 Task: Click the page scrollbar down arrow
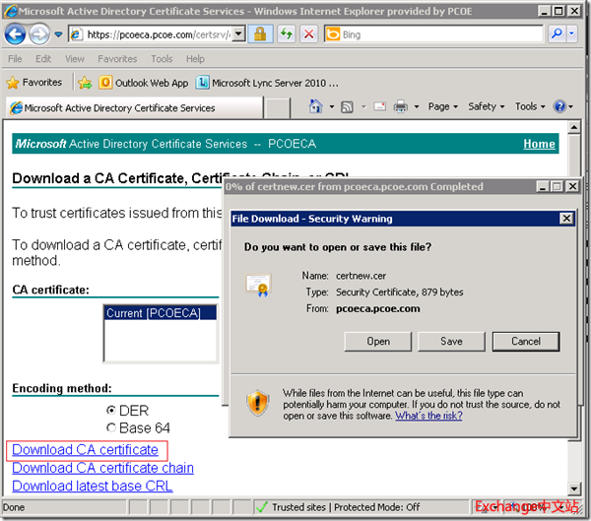pos(573,488)
